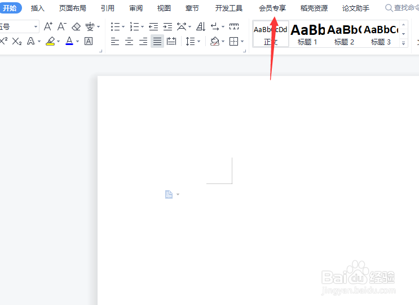Expand shading color options arrow
Screen dimensions: 419x305
pos(223,41)
